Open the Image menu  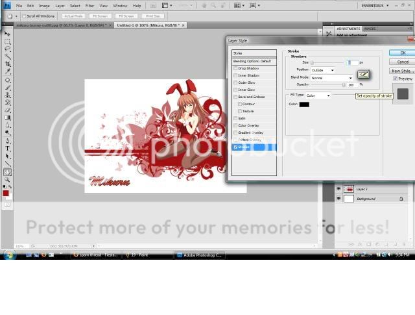[x=44, y=6]
